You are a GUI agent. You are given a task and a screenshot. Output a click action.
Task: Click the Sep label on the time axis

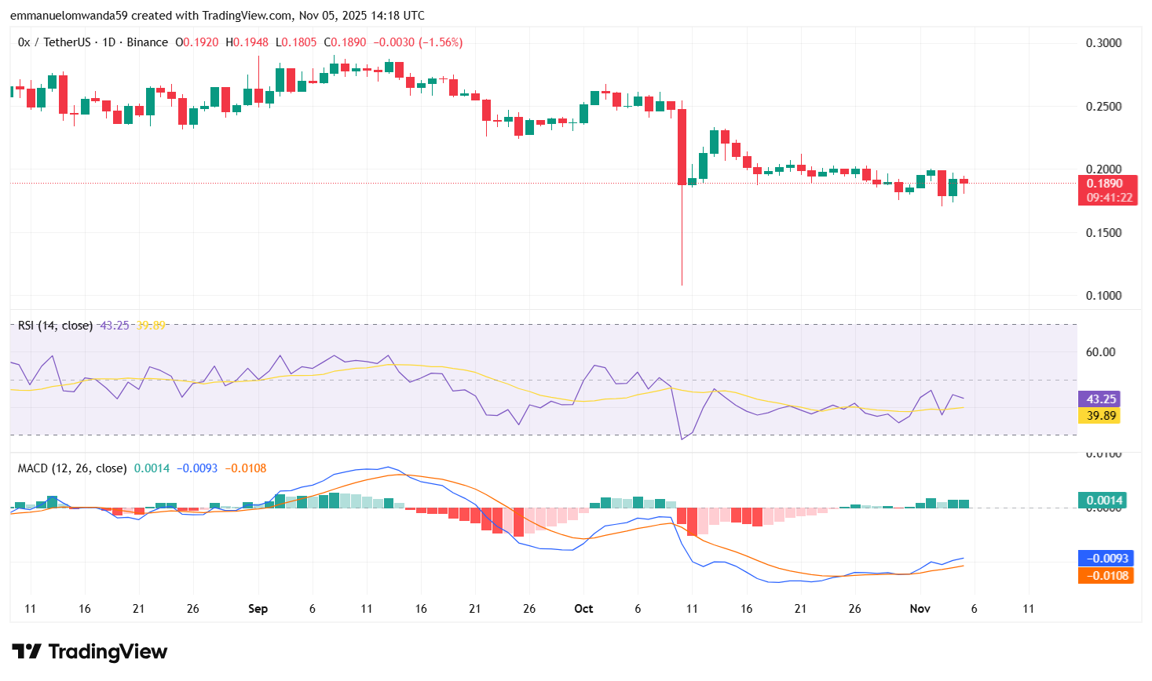(258, 609)
